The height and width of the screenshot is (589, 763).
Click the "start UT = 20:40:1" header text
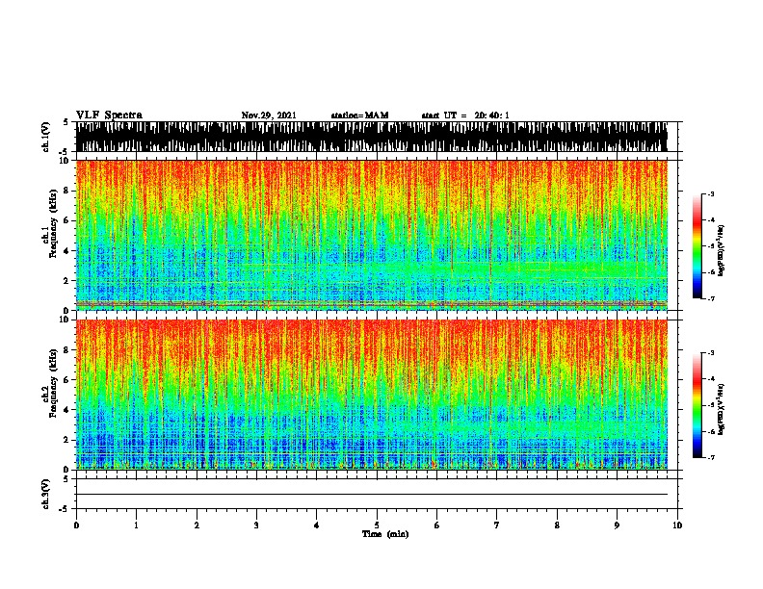tap(465, 115)
